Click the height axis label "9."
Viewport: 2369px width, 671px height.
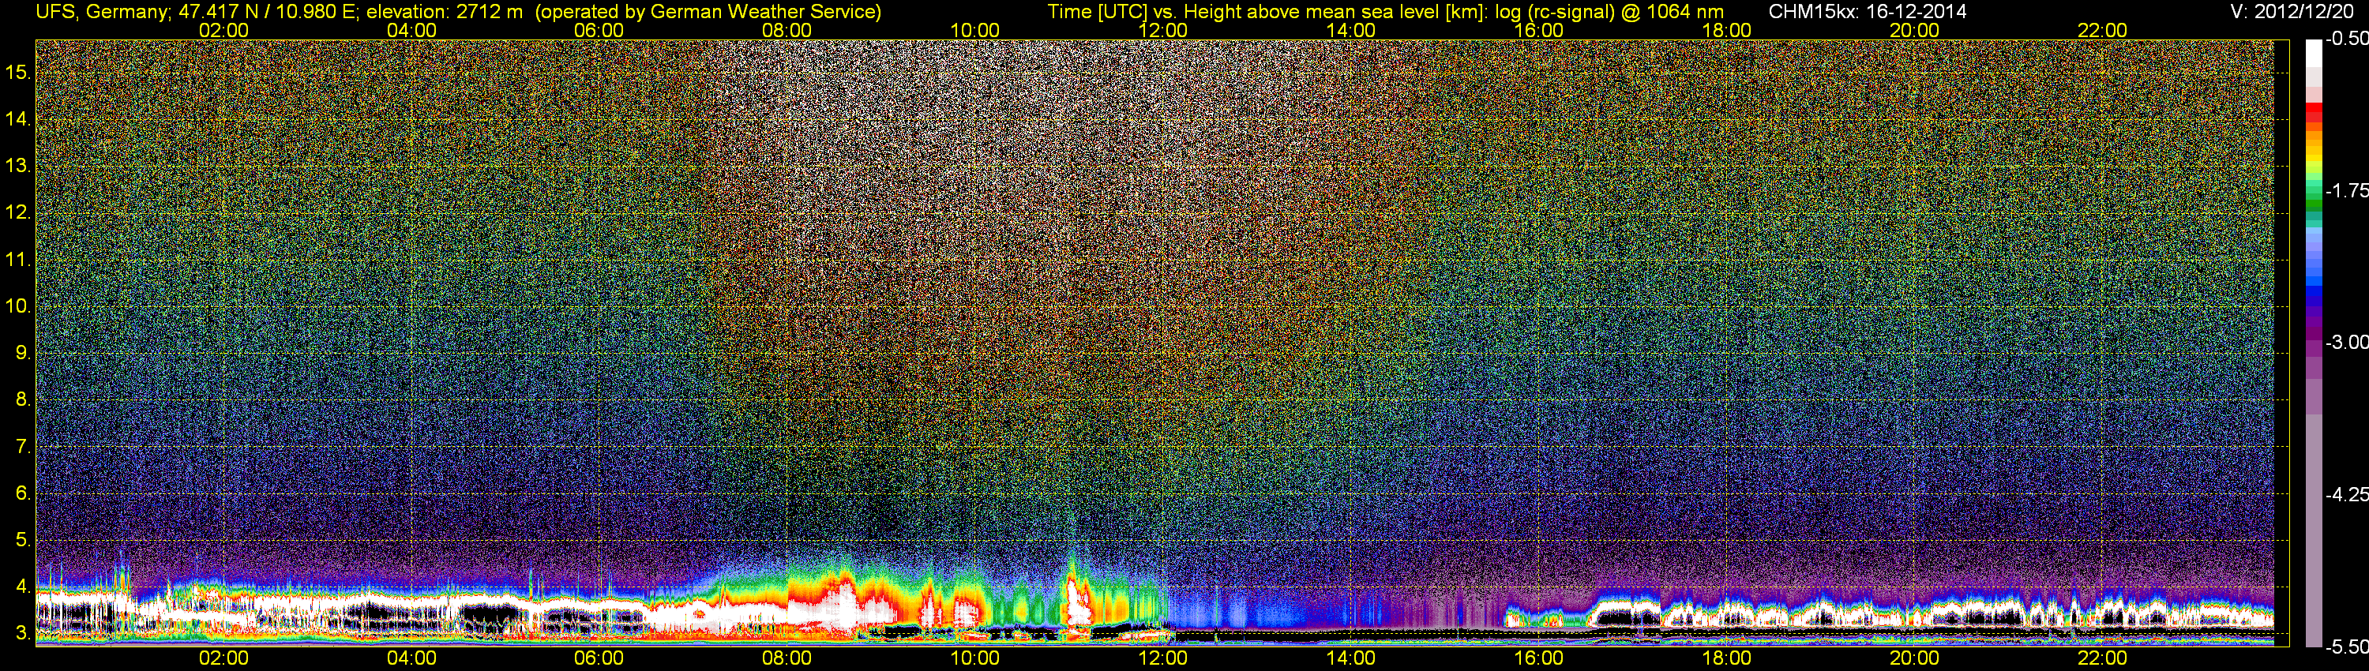point(23,353)
